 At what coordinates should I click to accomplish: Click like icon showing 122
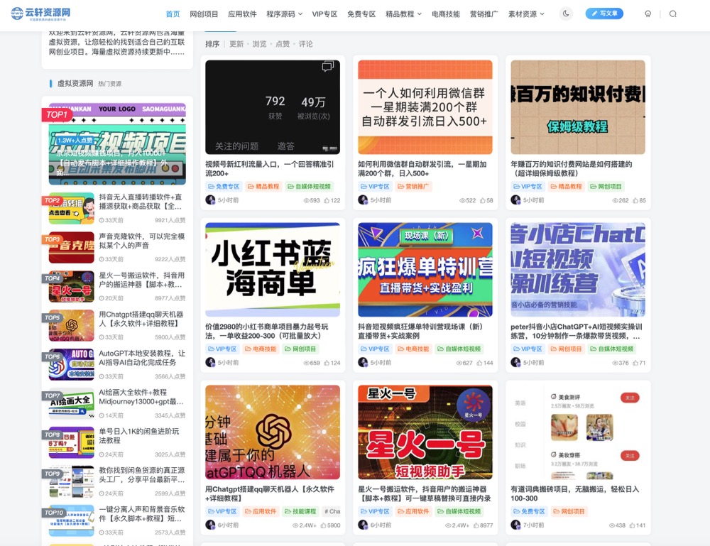coord(327,200)
